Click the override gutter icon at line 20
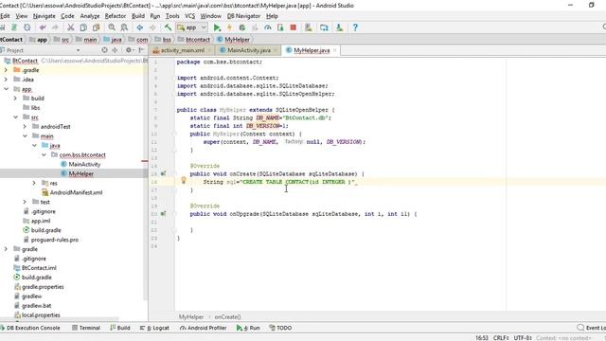This screenshot has width=606, height=341. click(163, 213)
